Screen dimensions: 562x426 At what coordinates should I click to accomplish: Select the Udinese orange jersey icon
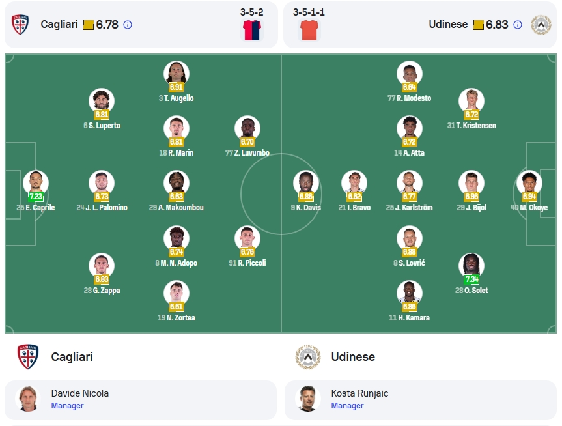click(309, 30)
